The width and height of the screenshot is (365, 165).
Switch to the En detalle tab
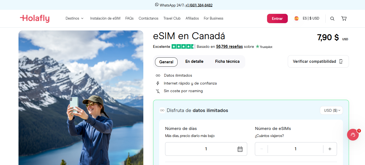click(194, 62)
